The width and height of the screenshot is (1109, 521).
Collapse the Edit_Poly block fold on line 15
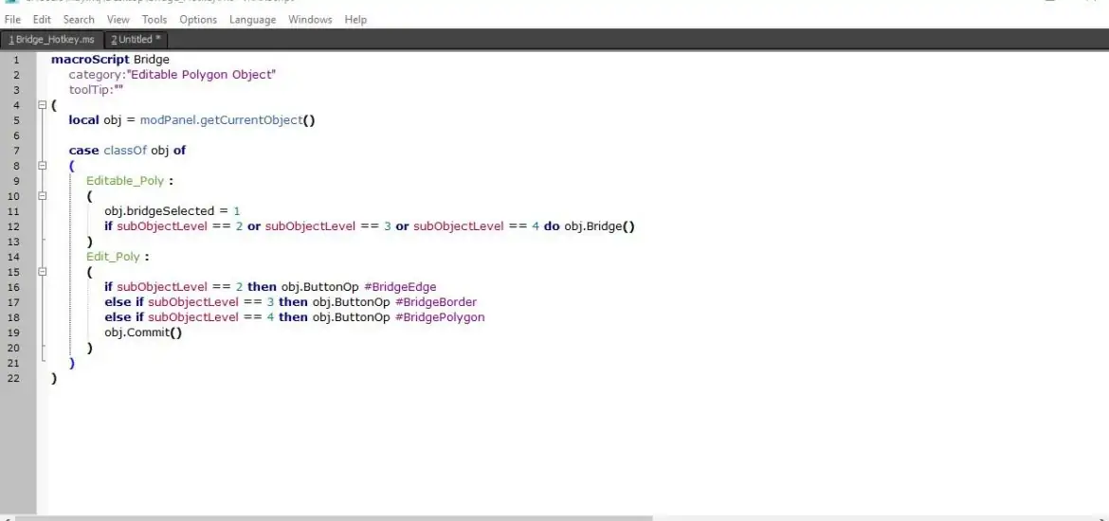tap(42, 272)
